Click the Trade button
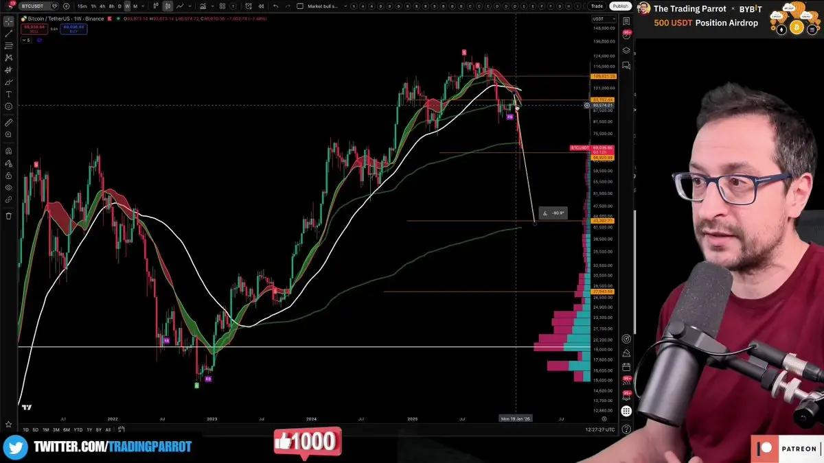The height and width of the screenshot is (463, 824). (x=597, y=6)
